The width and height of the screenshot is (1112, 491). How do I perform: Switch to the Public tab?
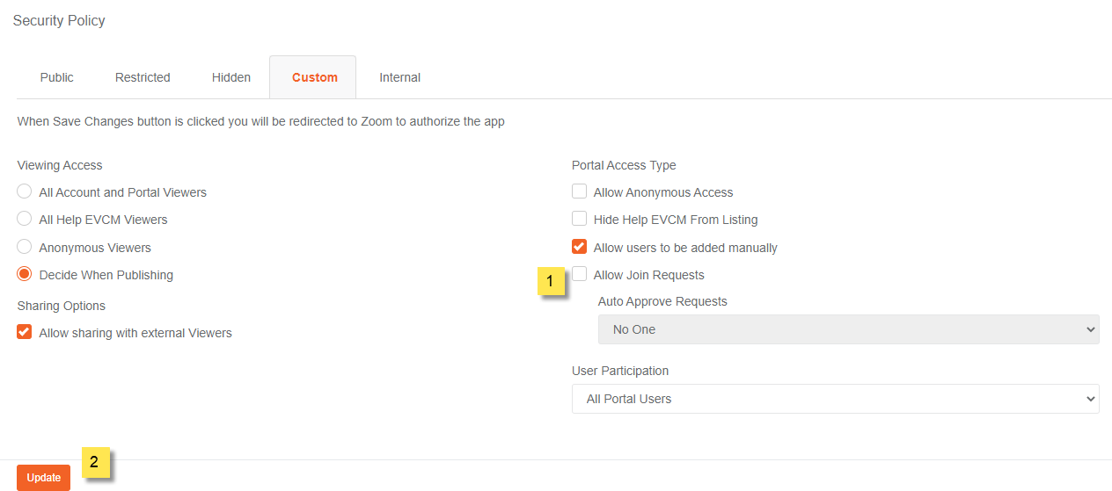click(56, 77)
